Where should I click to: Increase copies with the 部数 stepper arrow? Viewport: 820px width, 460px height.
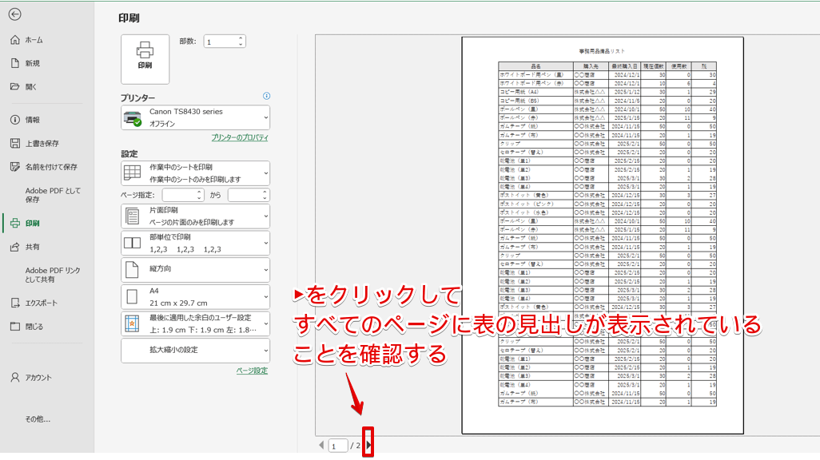click(x=241, y=39)
